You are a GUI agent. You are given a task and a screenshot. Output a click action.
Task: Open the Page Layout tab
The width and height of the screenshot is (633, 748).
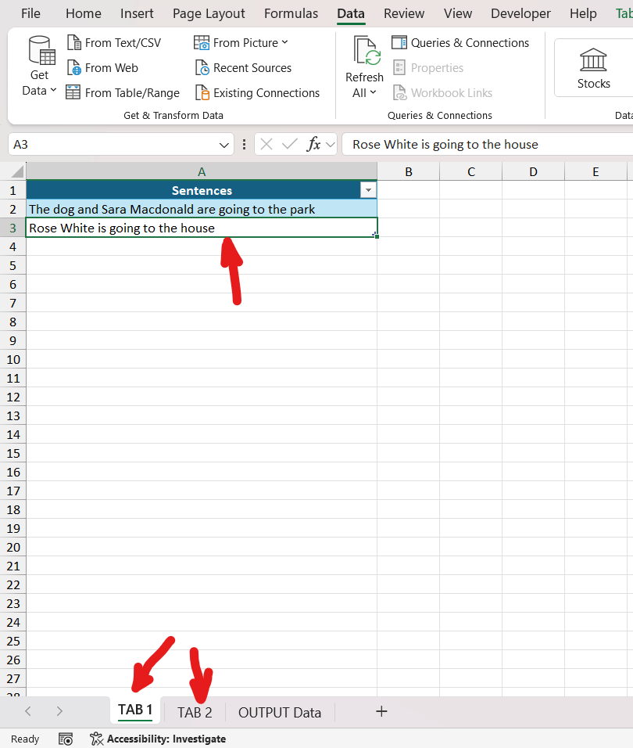209,13
